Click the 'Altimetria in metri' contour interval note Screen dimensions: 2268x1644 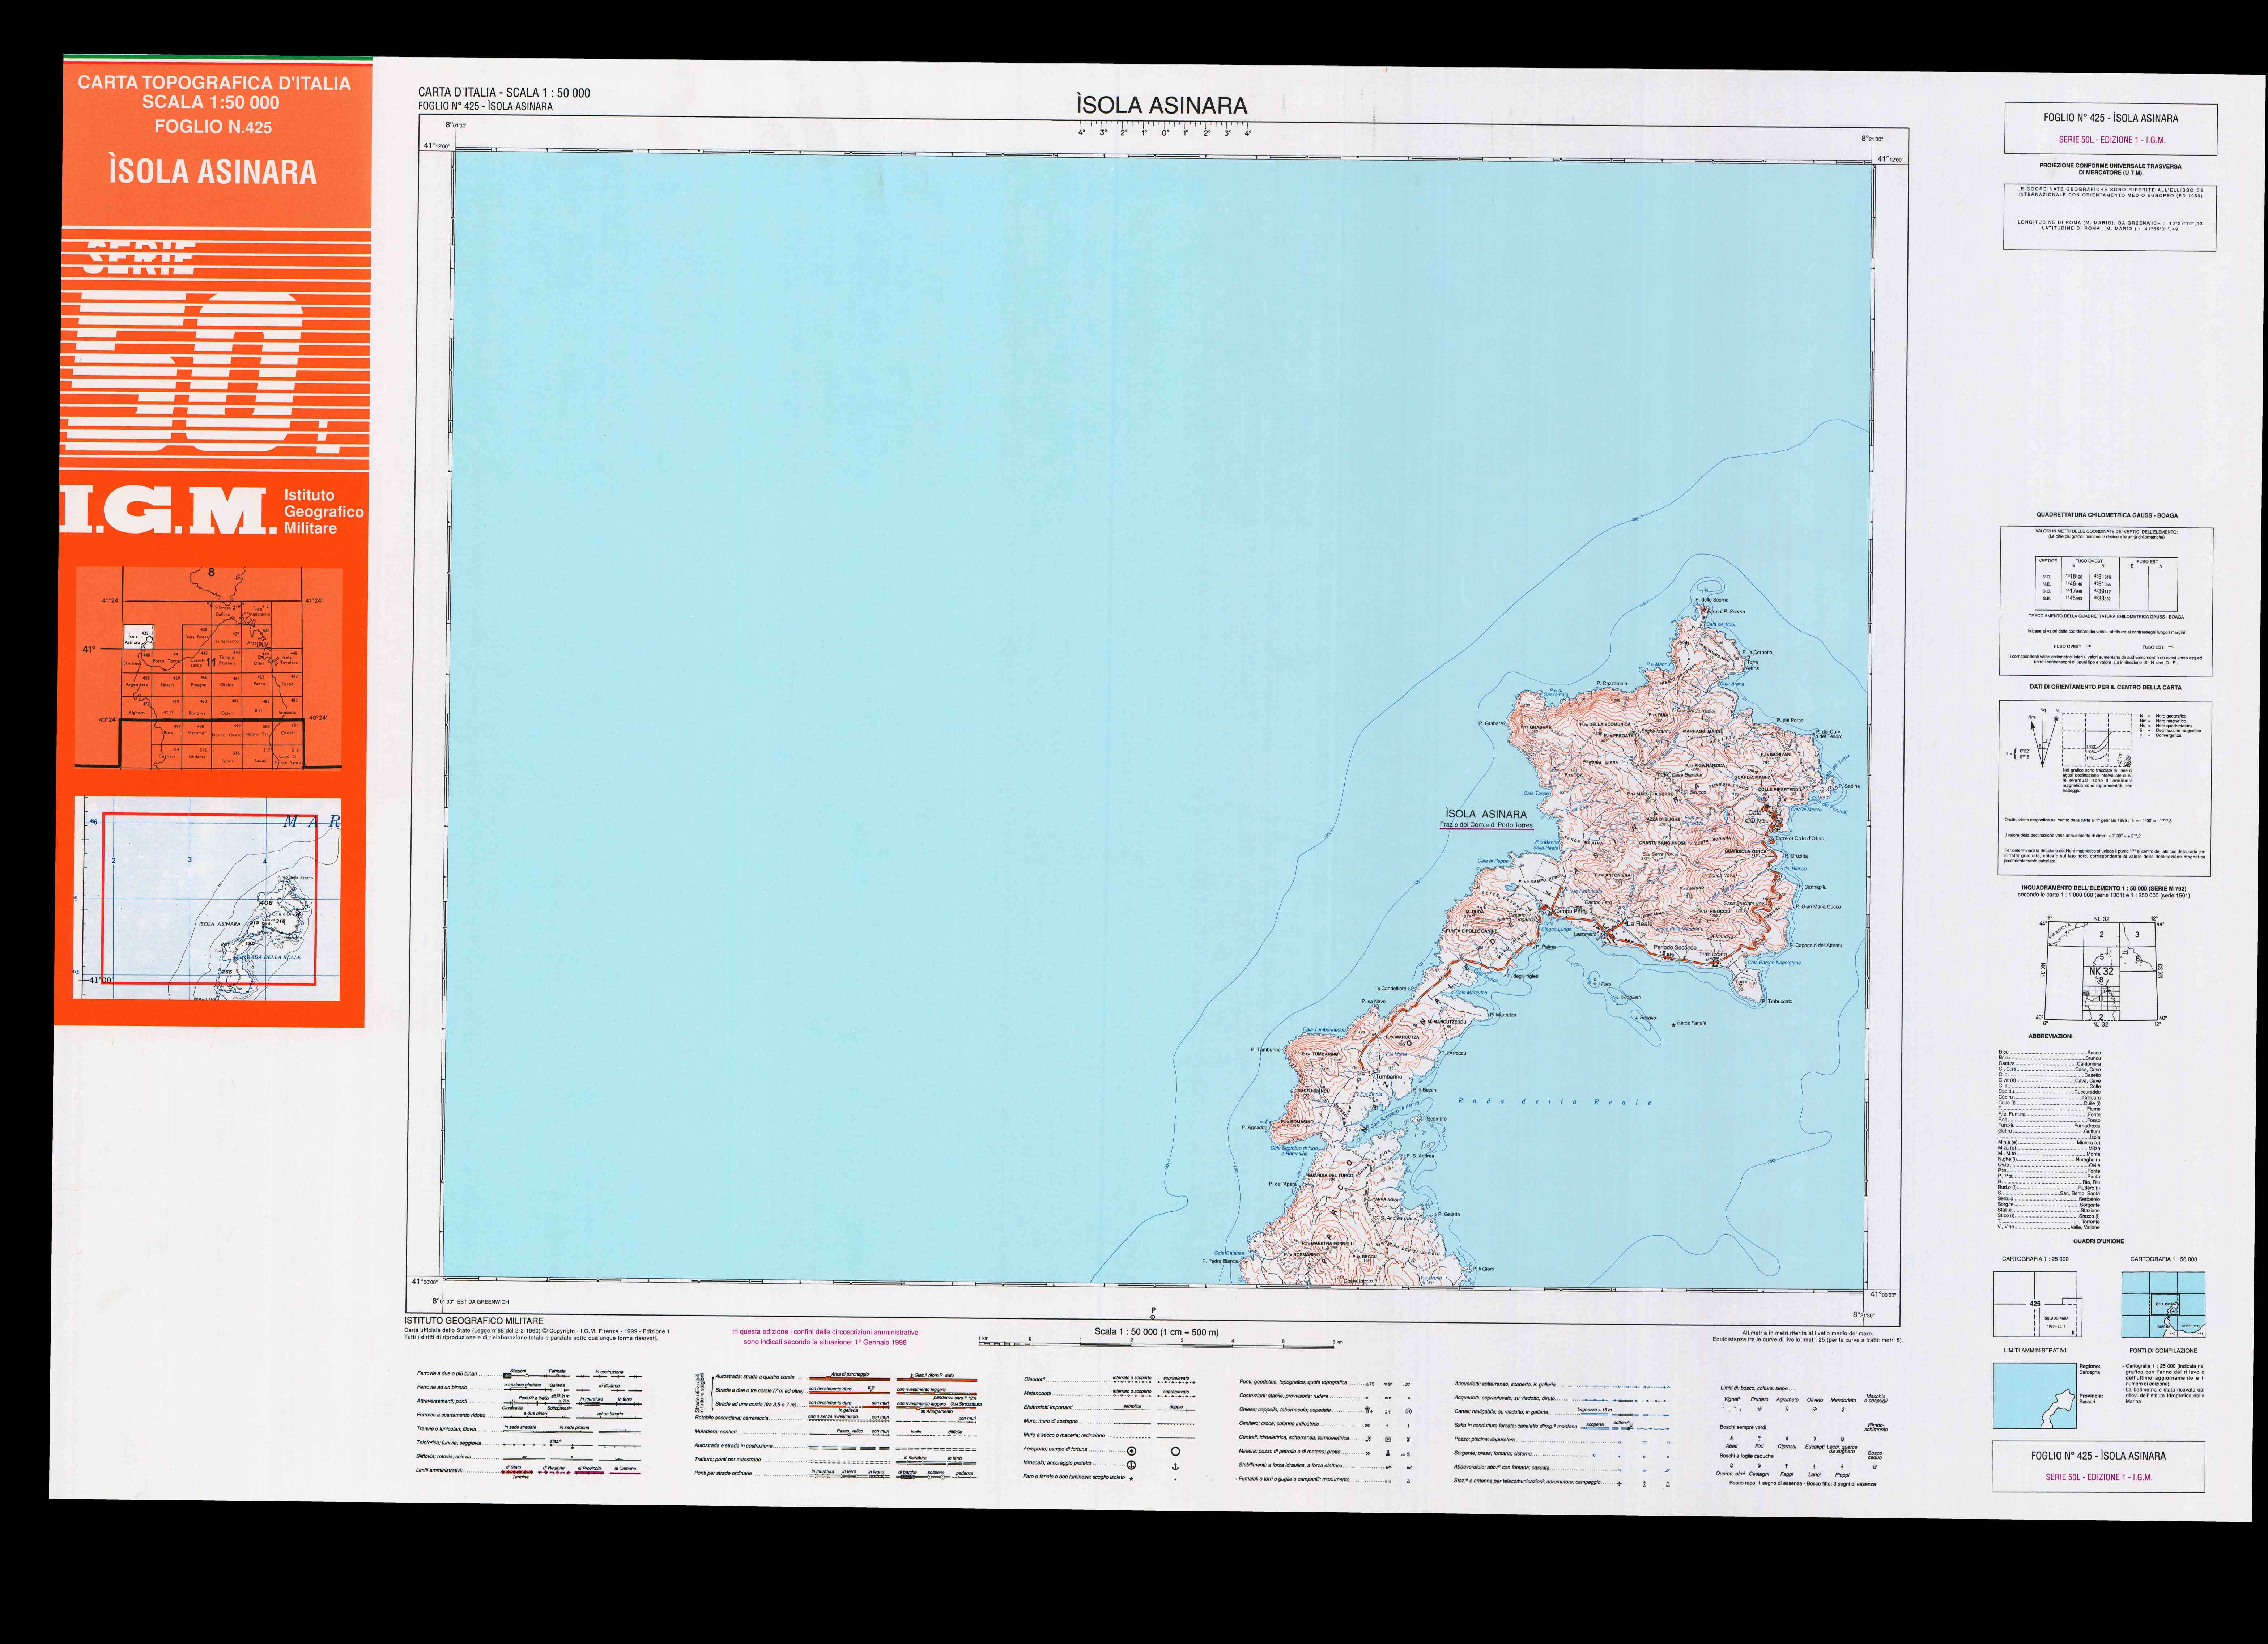1808,1336
